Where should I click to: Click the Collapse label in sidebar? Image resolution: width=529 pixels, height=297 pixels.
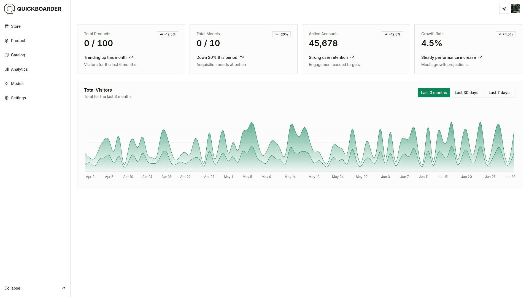pos(12,288)
